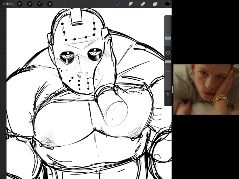The height and width of the screenshot is (179, 239).
Task: Open the Actions wrench menu
Action: tap(20, 4)
